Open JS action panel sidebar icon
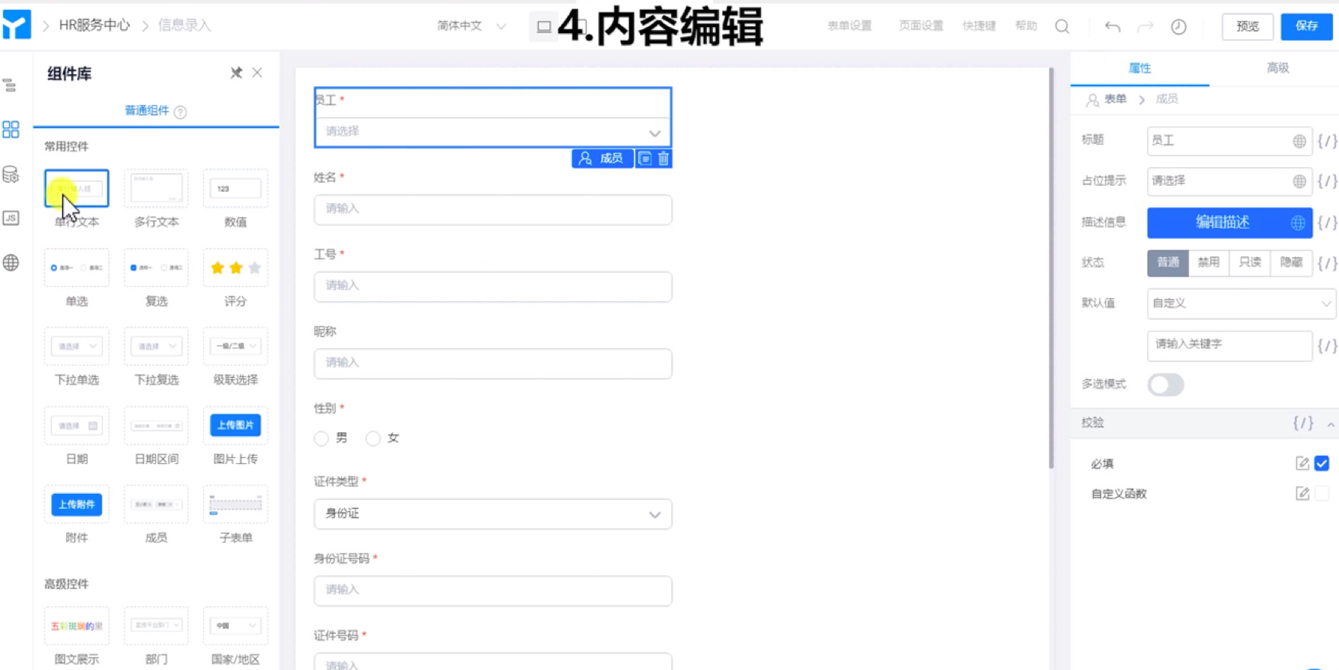Image resolution: width=1339 pixels, height=670 pixels. coord(10,218)
